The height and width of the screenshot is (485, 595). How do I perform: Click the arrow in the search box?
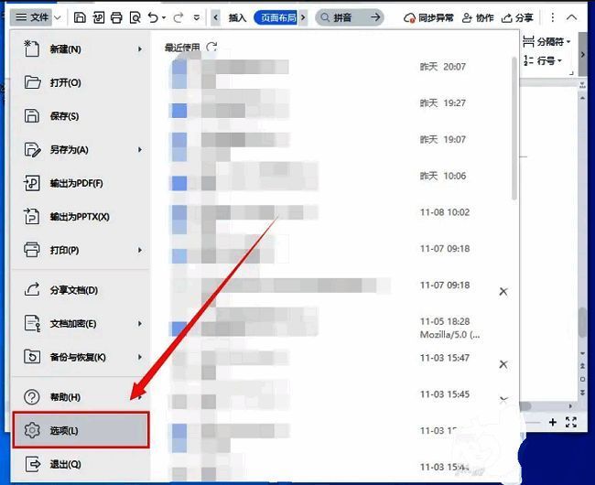point(375,17)
